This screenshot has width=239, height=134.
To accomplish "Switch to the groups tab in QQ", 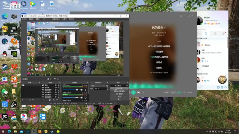I will (x=215, y=34).
